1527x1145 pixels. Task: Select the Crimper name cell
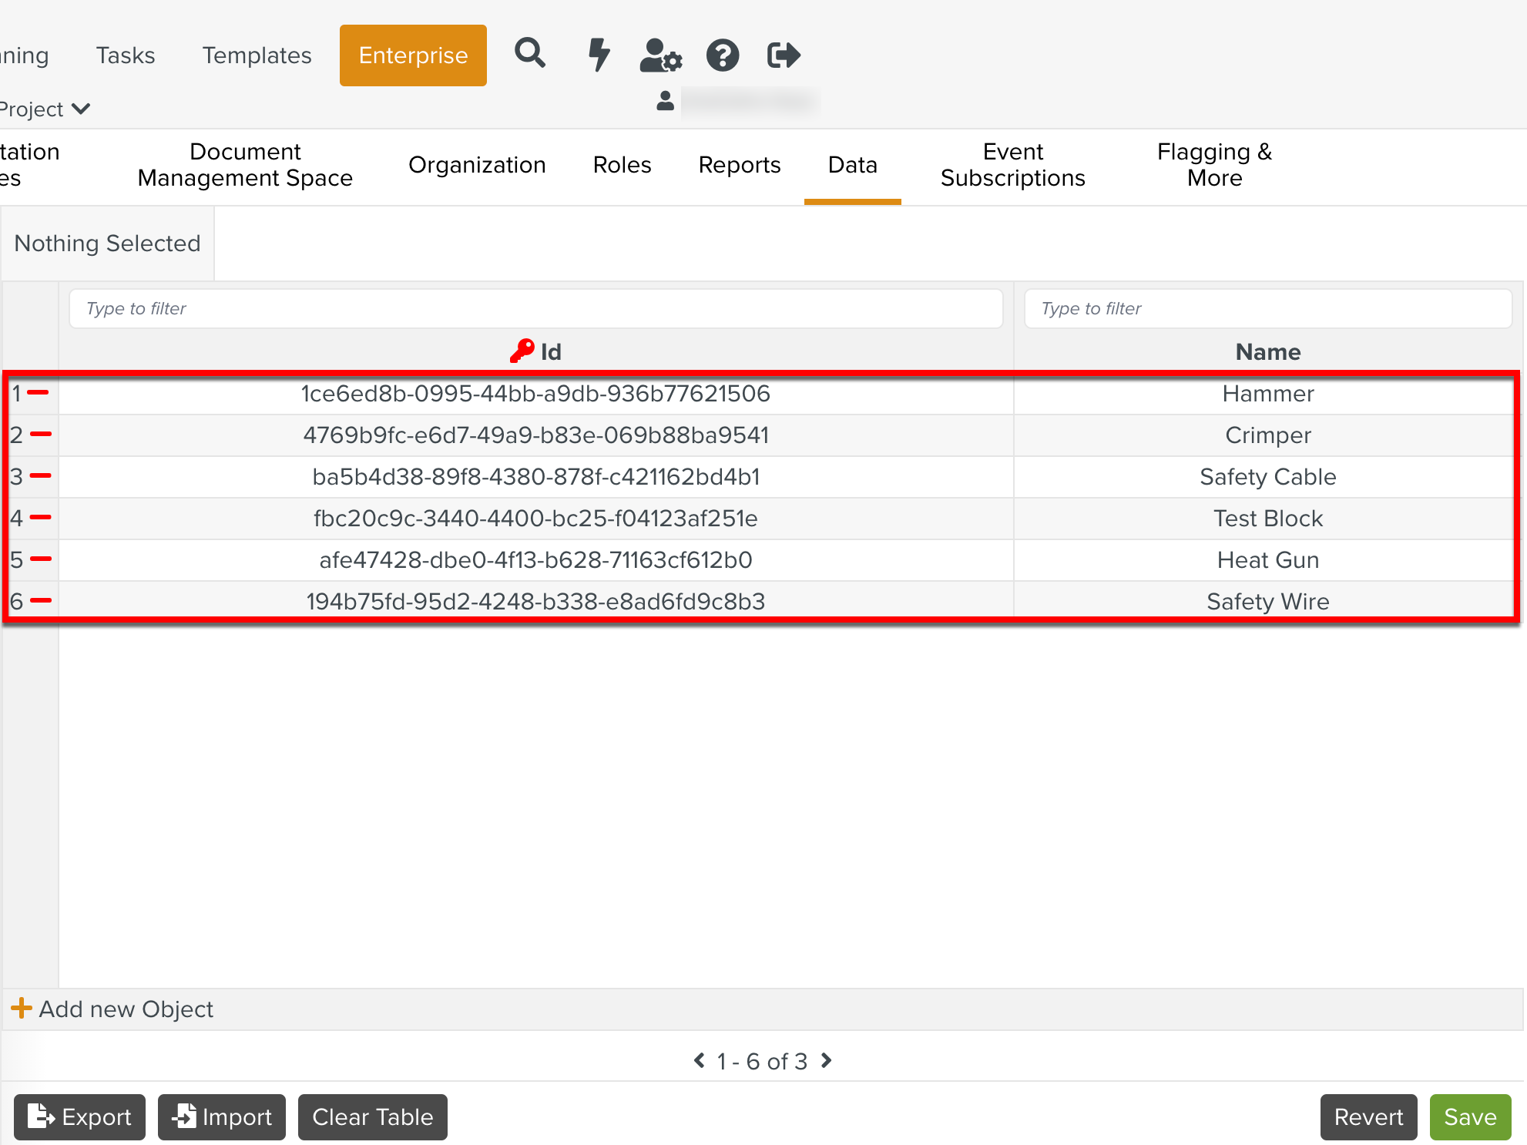pos(1267,435)
